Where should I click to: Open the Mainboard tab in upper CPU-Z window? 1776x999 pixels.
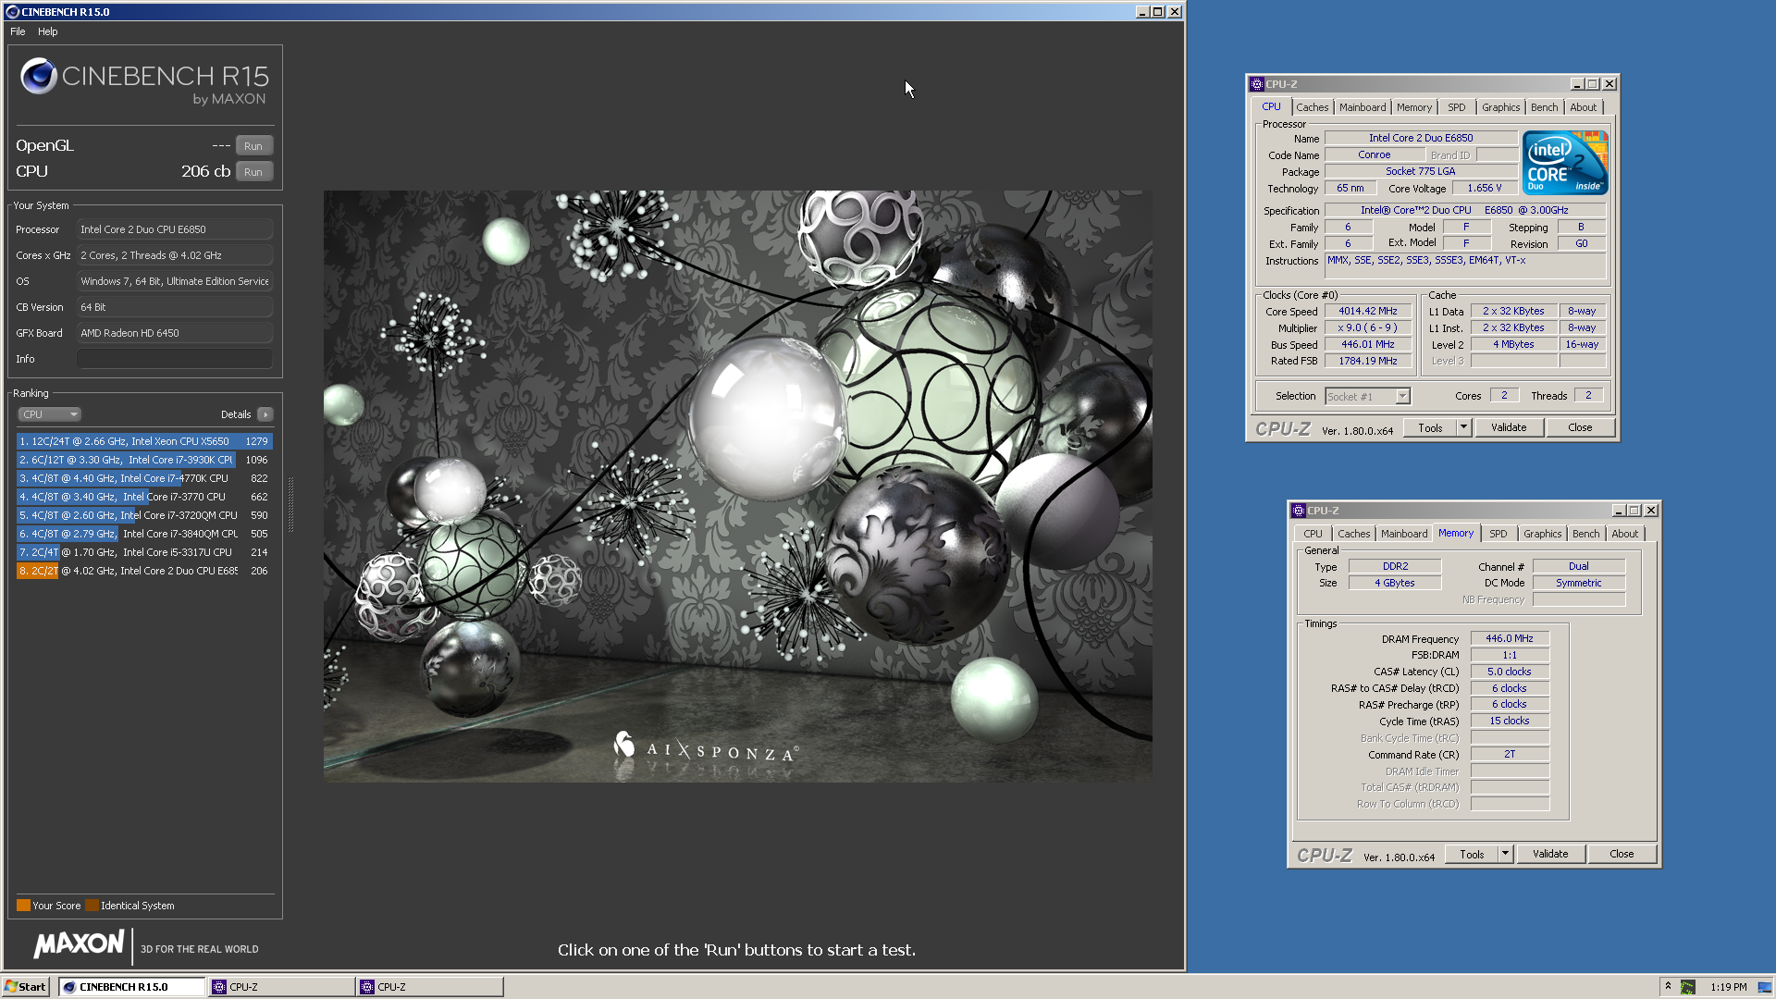(x=1363, y=107)
